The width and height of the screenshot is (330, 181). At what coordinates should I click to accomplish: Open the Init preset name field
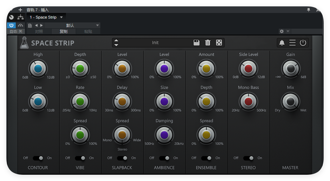tap(155, 43)
